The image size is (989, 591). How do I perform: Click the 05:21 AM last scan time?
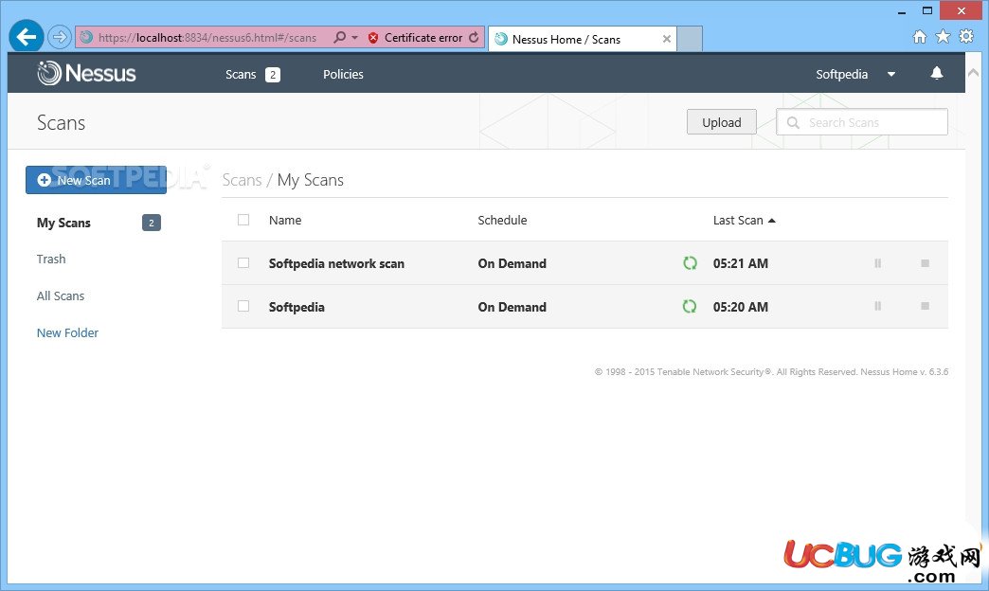(x=741, y=263)
